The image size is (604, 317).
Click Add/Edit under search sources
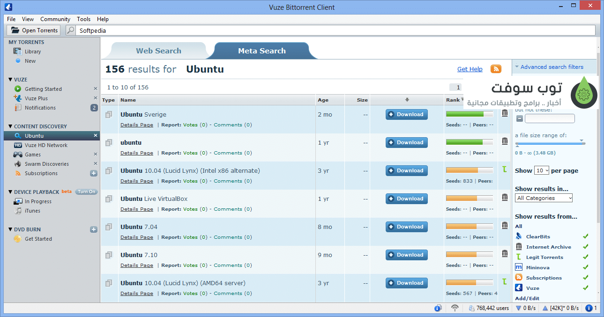[527, 298]
